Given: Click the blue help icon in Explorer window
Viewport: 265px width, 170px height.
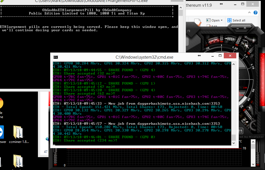Looking at the screenshot, I should point(255,13).
